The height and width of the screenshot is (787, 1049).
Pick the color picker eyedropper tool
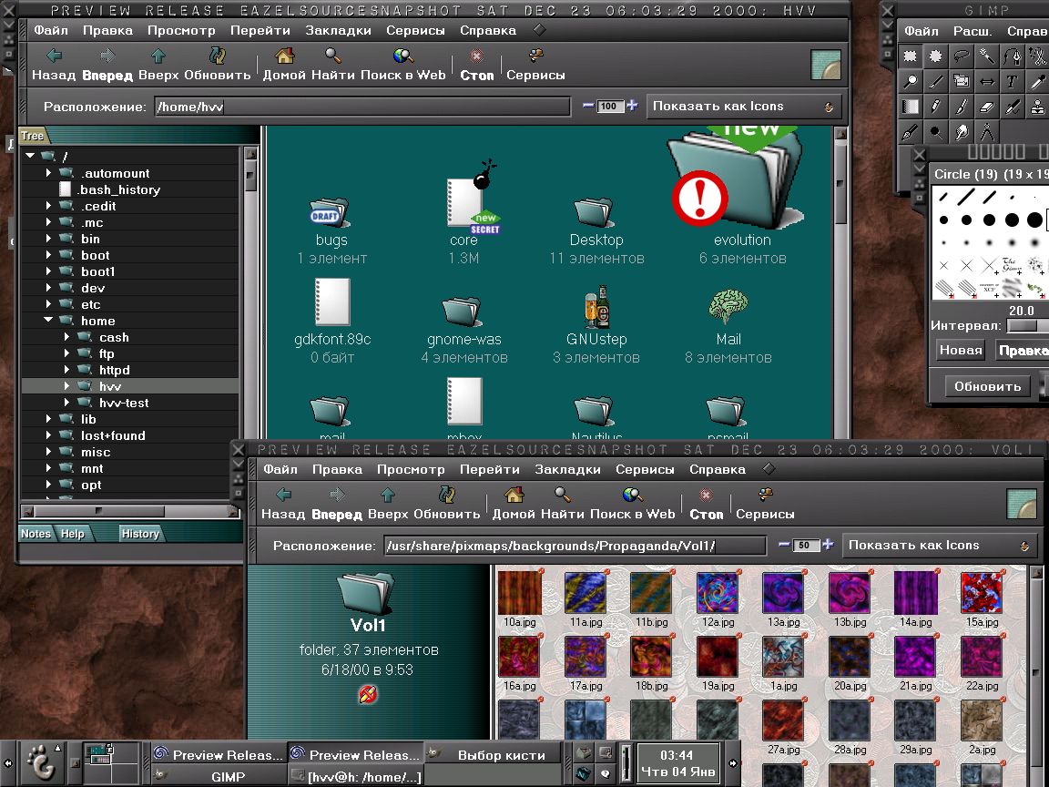click(x=1037, y=82)
